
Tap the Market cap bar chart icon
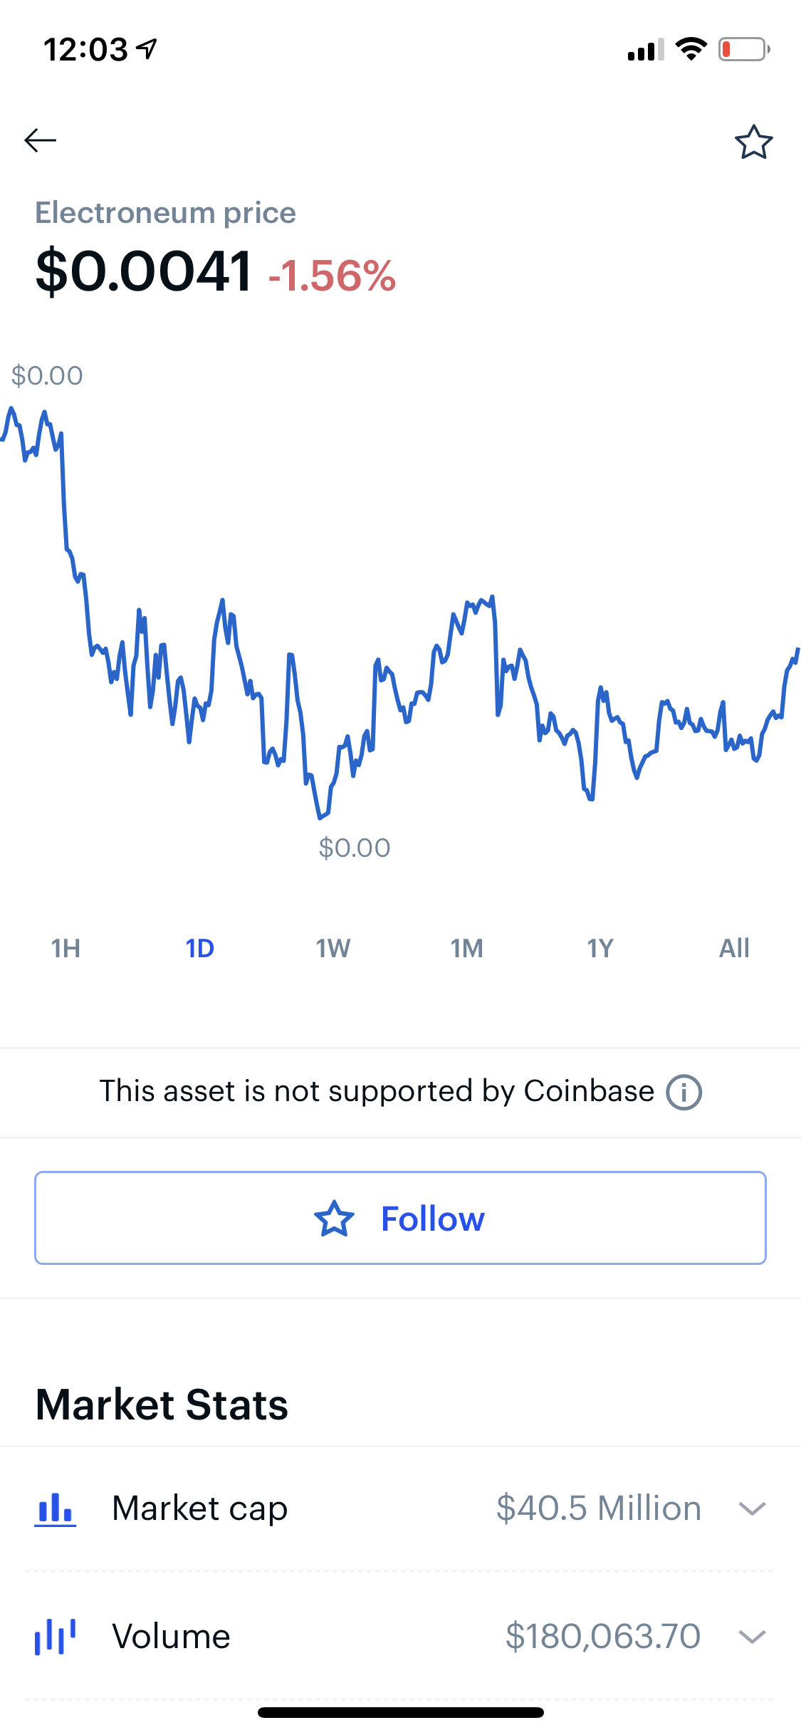pyautogui.click(x=56, y=1509)
